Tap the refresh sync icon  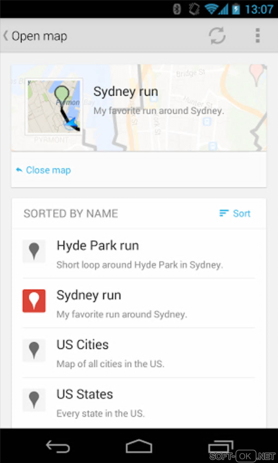click(x=217, y=36)
